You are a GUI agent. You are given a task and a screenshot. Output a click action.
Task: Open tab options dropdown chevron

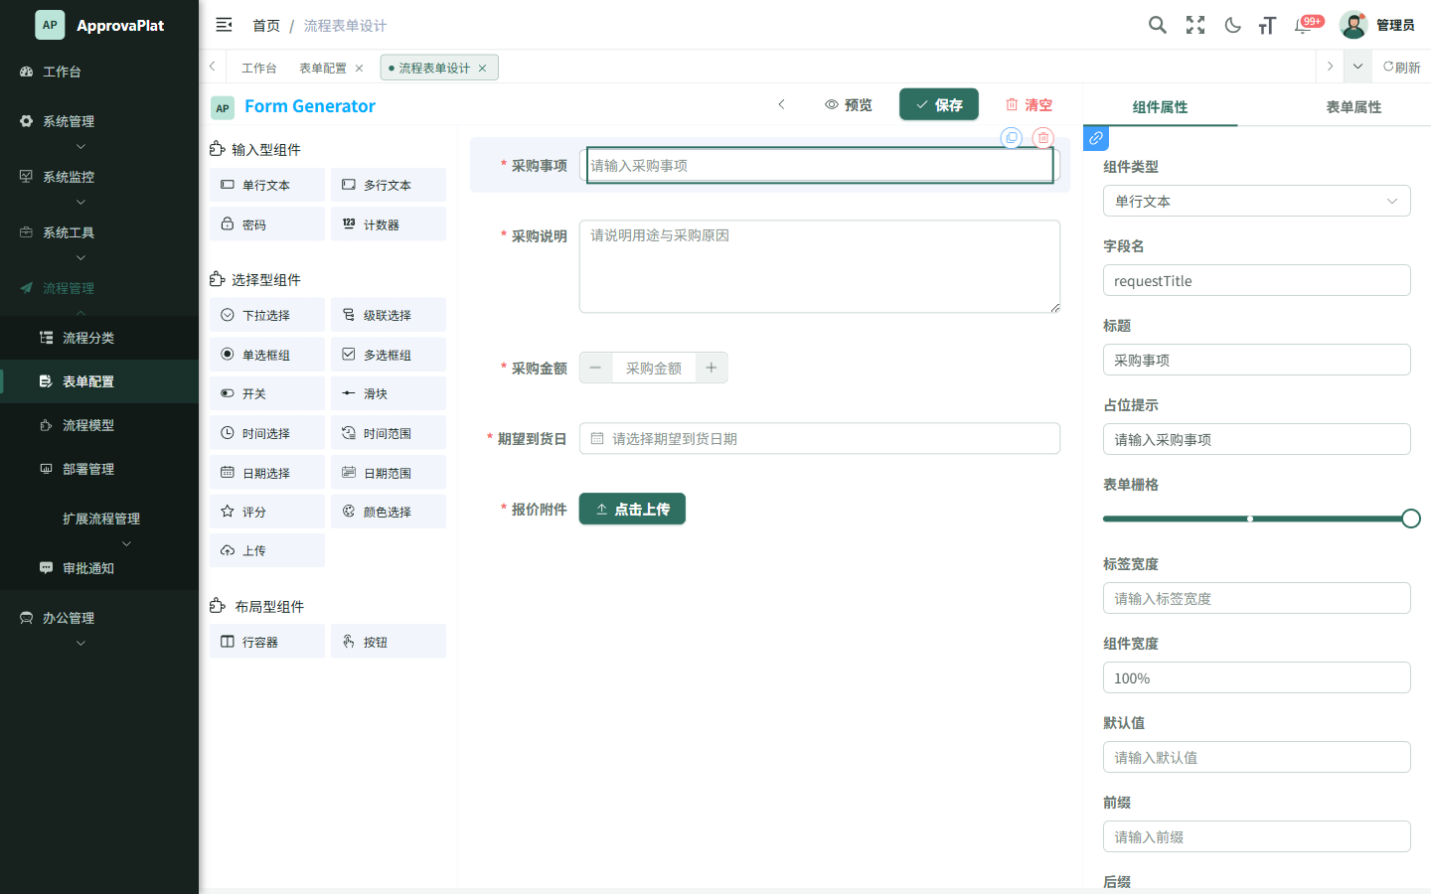tap(1357, 67)
